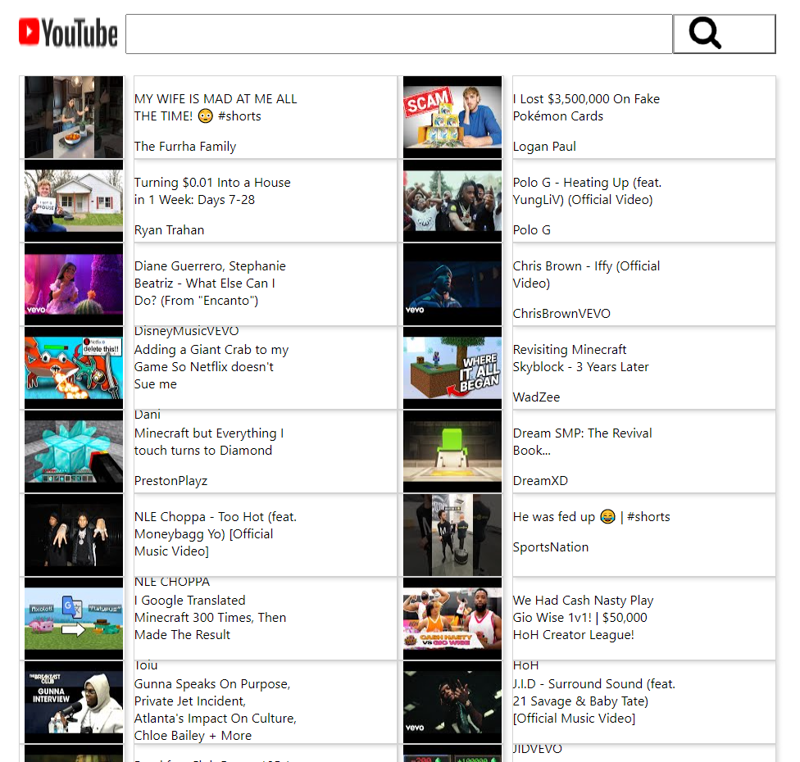Click title 'Revisiting Minecraft Skyblock - 3 Years Later'
This screenshot has width=800, height=762.
580,358
